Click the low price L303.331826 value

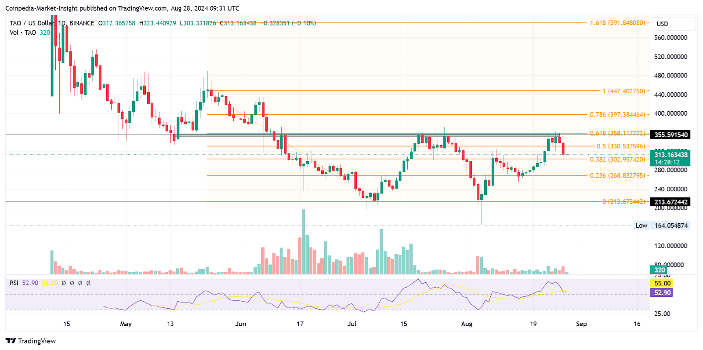[x=198, y=23]
